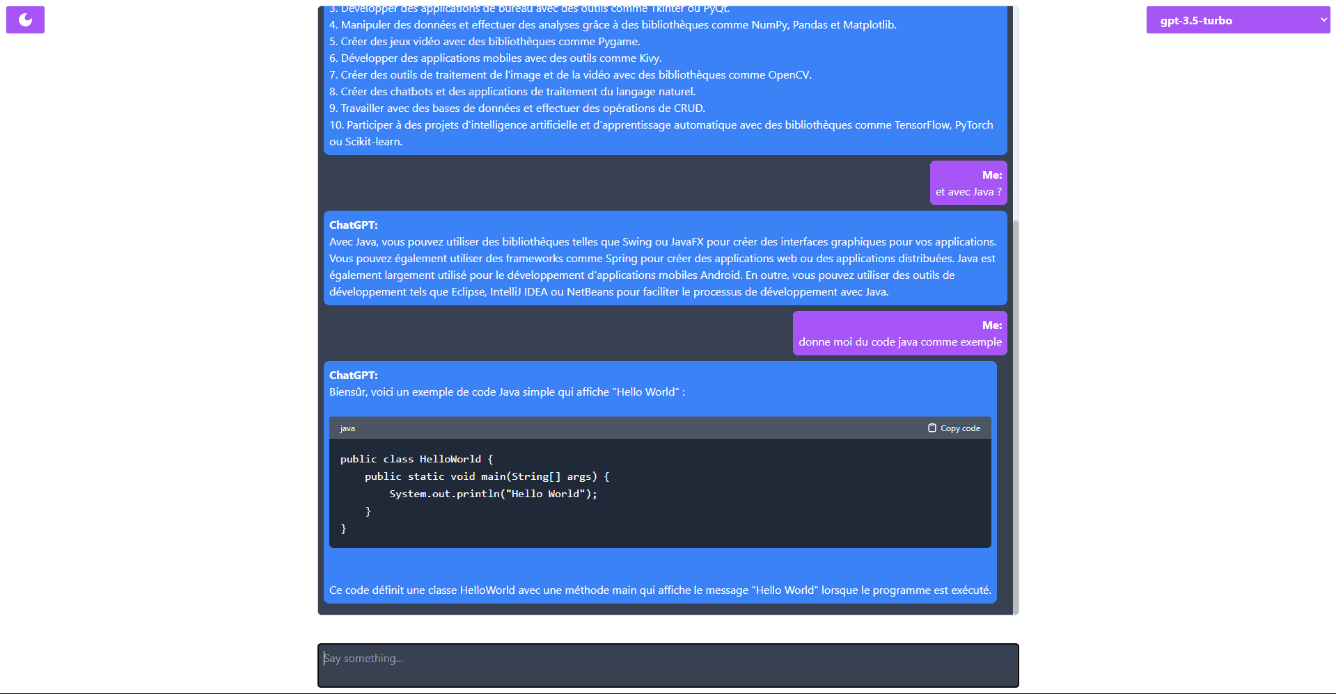
Task: Click list item 8 about chatbots
Action: click(x=512, y=92)
